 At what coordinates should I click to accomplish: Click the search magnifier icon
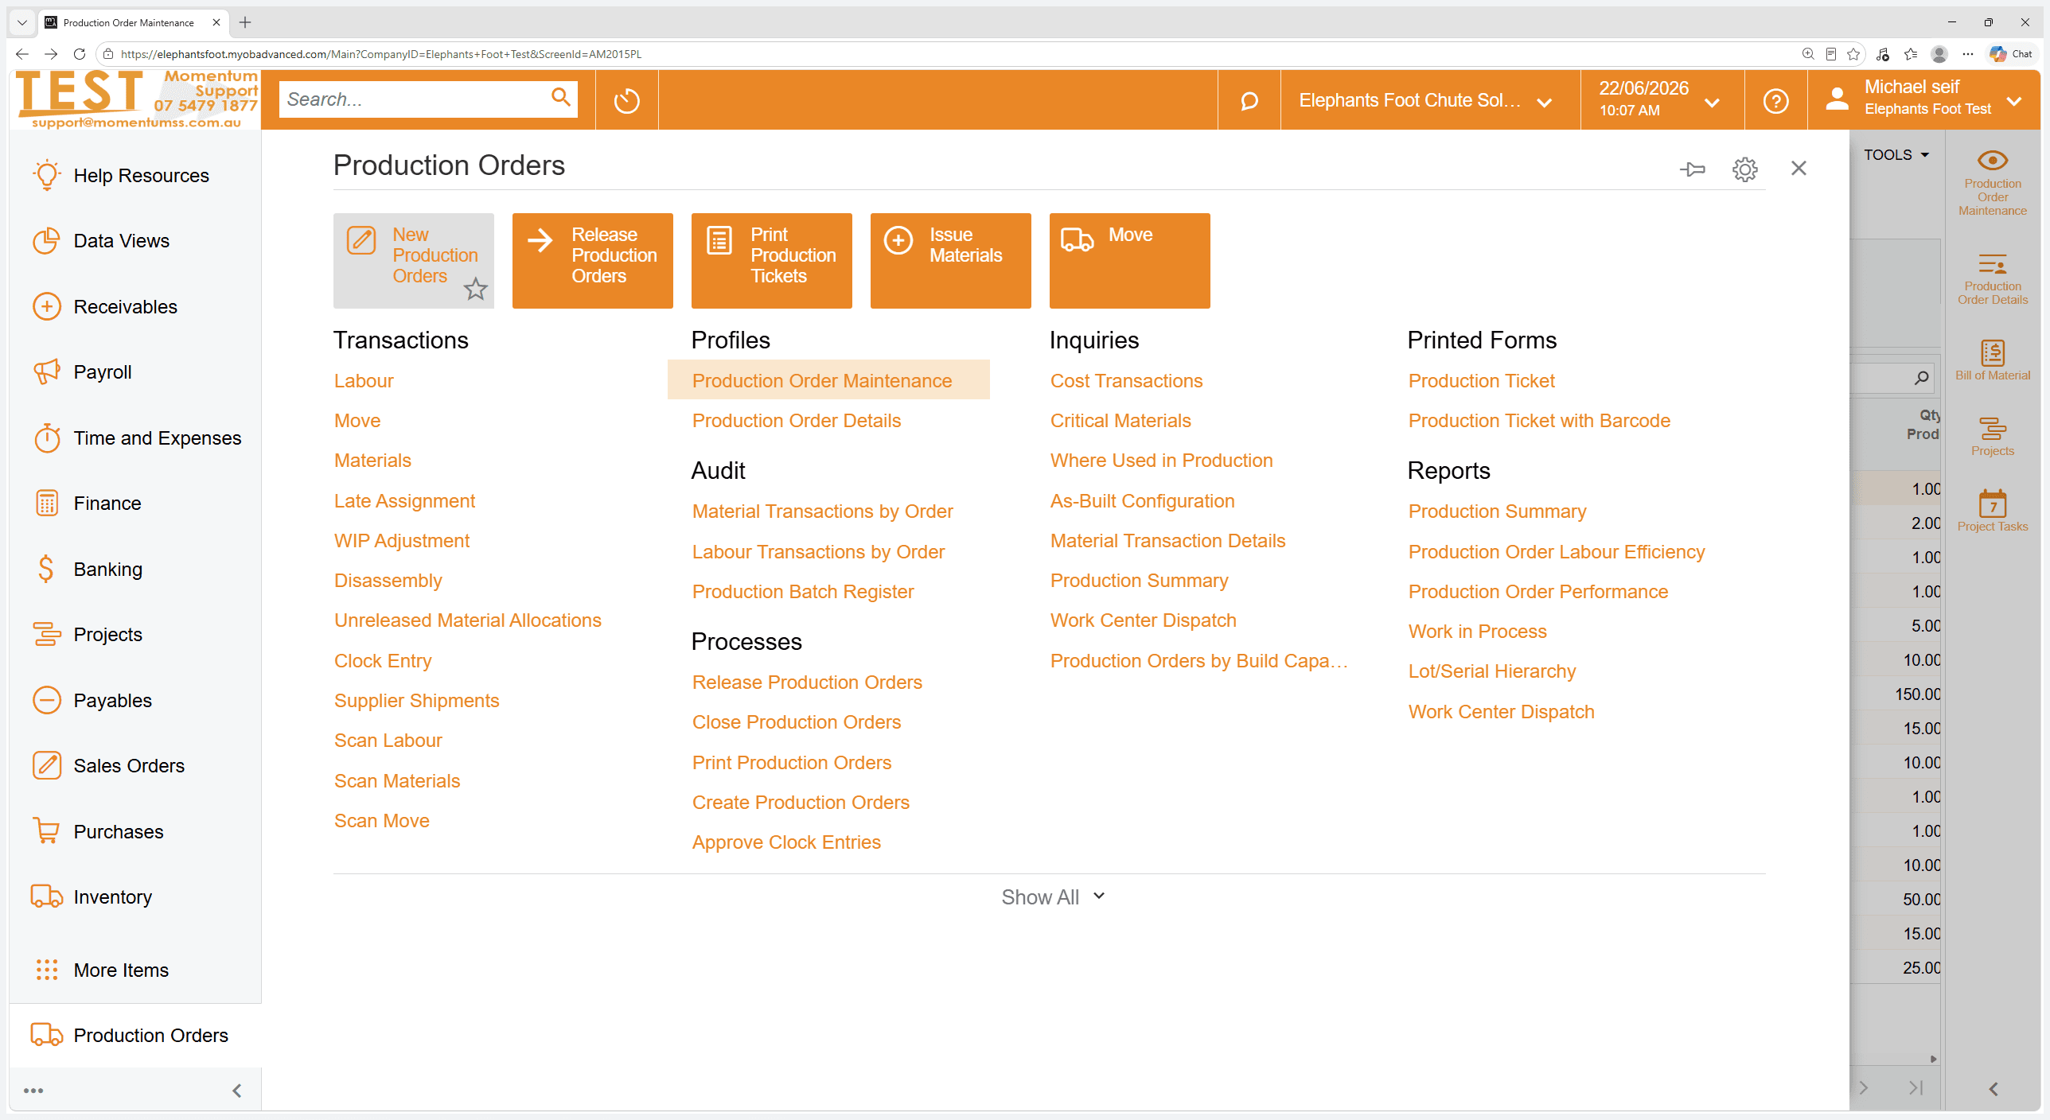561,97
